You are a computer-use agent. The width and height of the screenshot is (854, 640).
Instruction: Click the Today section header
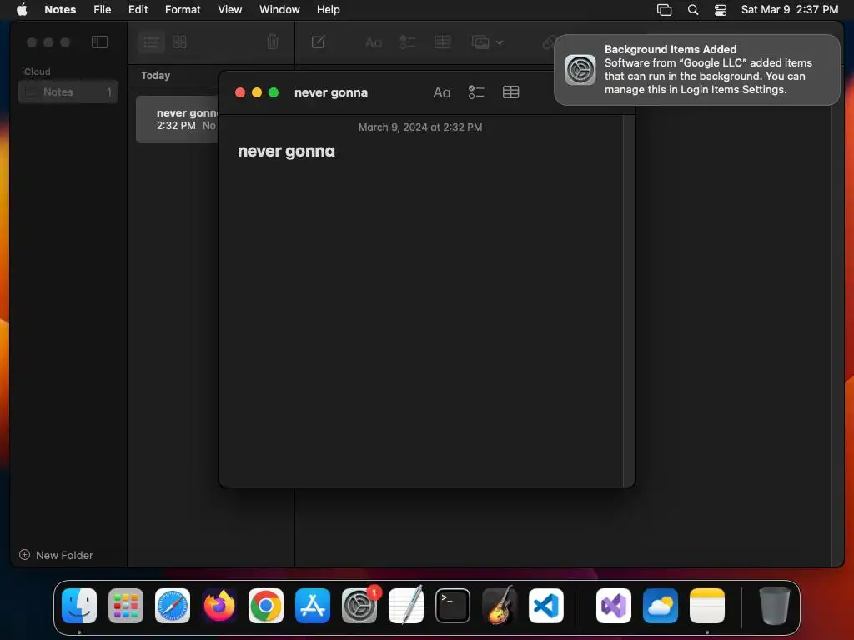[x=156, y=76]
